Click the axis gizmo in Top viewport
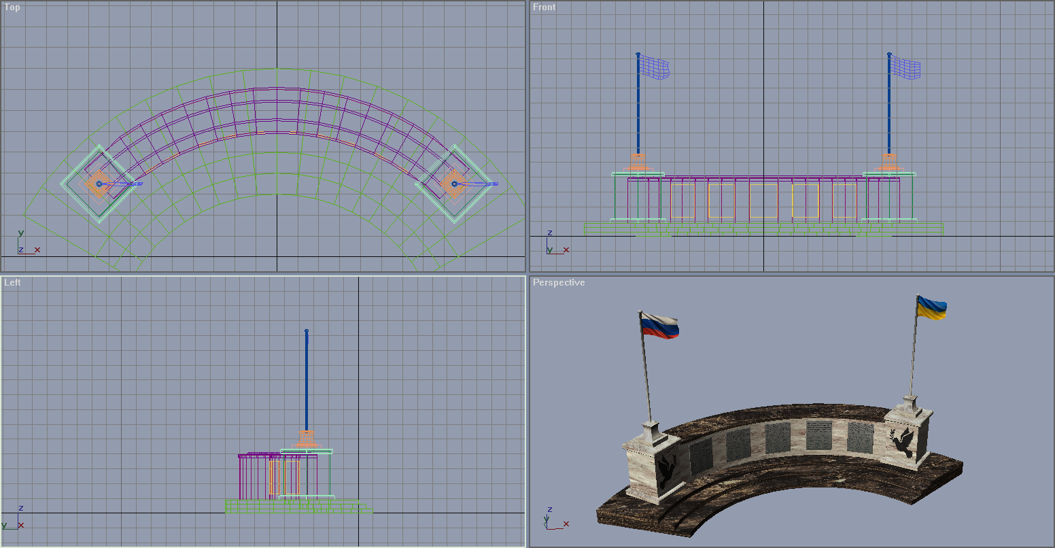The image size is (1055, 548). tap(28, 243)
